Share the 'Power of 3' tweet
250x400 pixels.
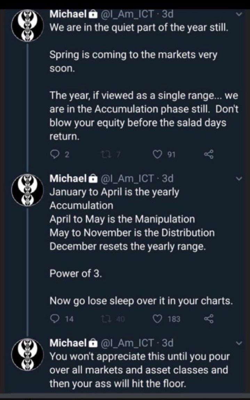click(208, 319)
